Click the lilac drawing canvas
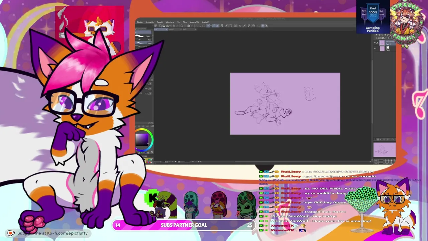 click(x=285, y=104)
